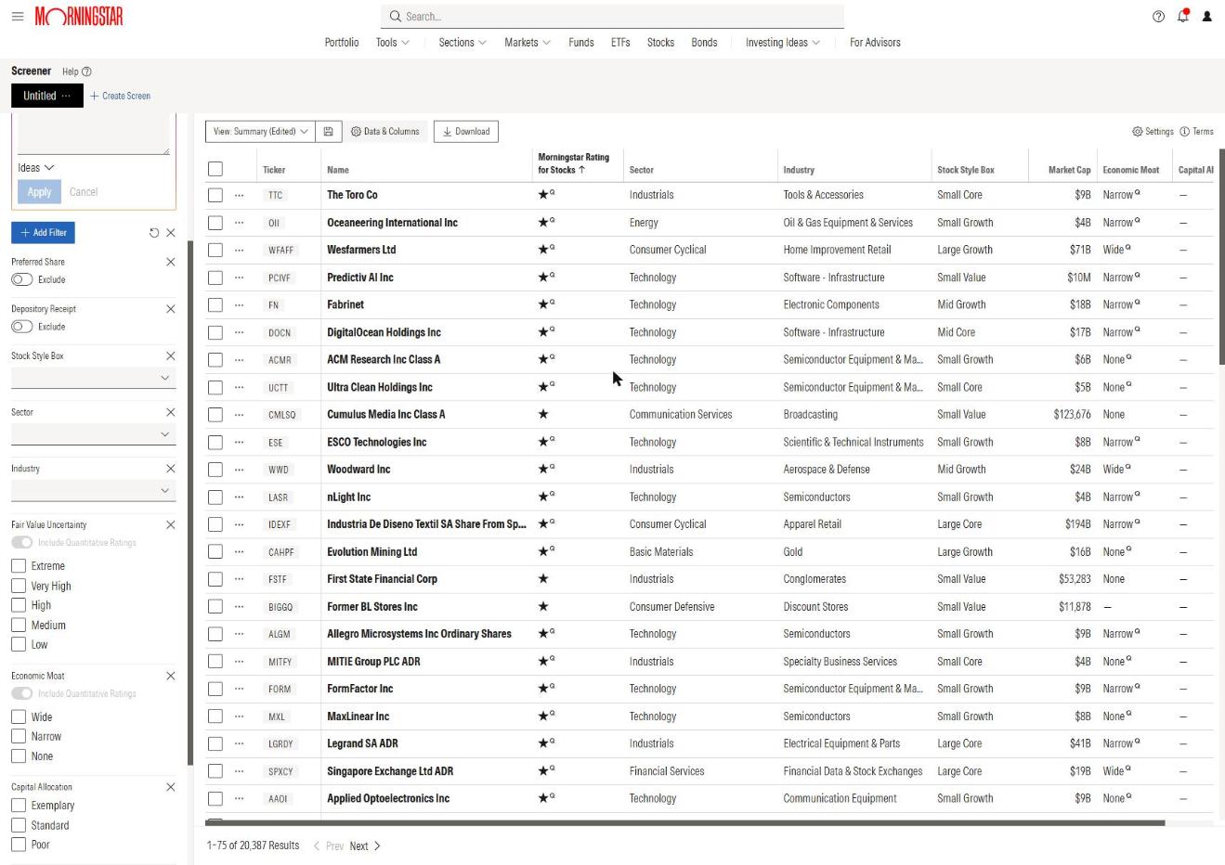Expand the Markets menu

point(528,43)
